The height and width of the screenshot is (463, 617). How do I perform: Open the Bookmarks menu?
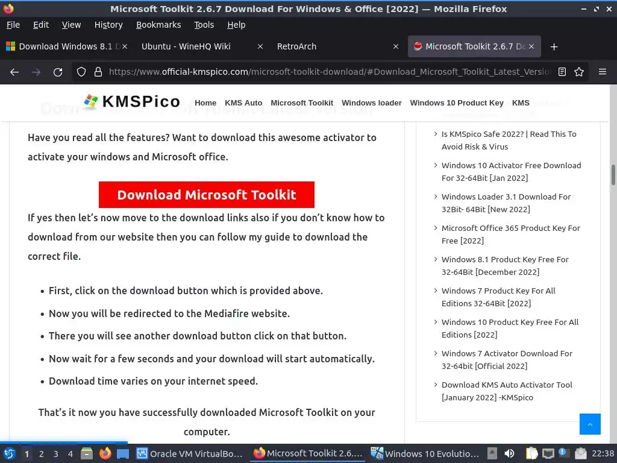click(x=158, y=25)
